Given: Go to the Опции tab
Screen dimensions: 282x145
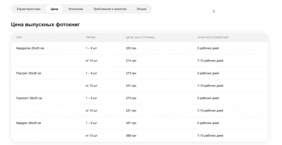Looking at the screenshot, I should click(x=141, y=9).
